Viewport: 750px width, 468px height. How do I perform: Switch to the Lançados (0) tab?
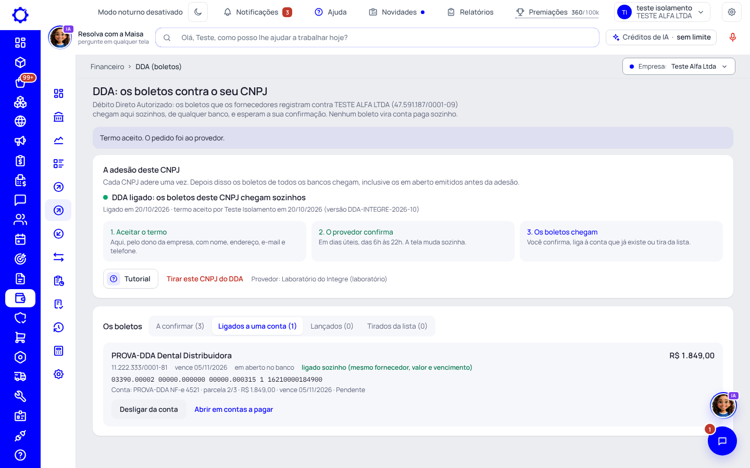(332, 326)
